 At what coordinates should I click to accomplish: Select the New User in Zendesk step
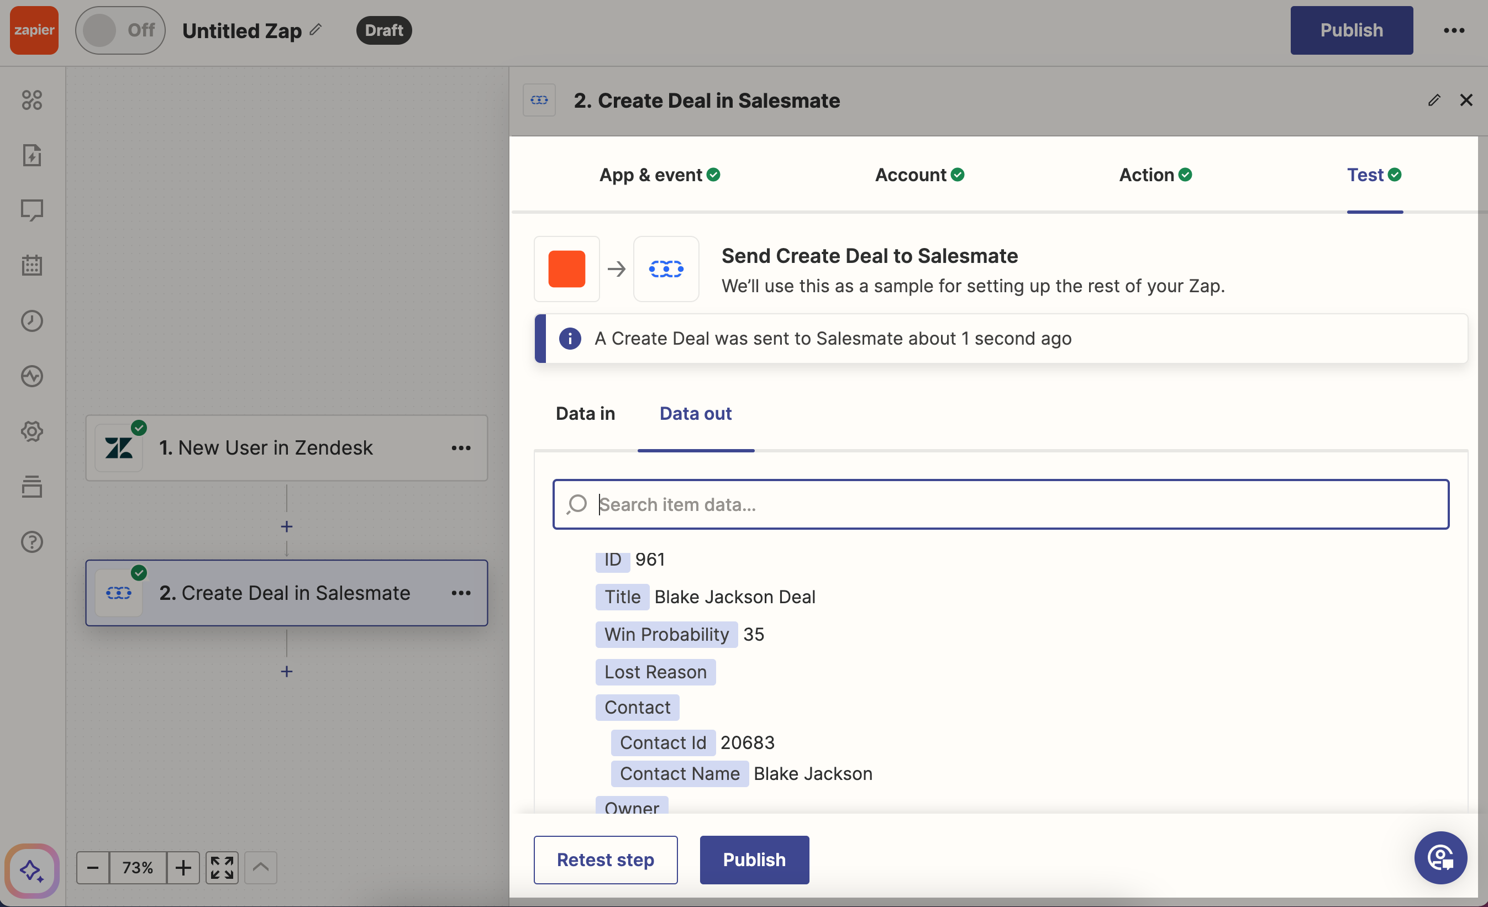(x=286, y=447)
